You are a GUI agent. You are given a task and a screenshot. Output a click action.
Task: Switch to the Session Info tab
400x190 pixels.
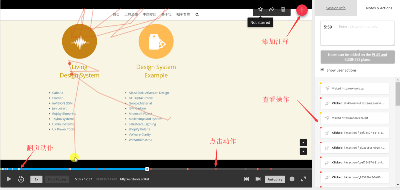coord(336,8)
